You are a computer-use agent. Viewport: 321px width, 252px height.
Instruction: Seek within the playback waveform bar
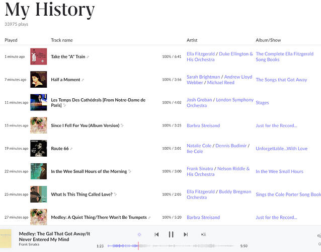[x=171, y=245]
